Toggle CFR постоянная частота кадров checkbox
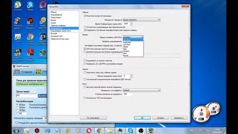238x134 pixels. point(85,49)
